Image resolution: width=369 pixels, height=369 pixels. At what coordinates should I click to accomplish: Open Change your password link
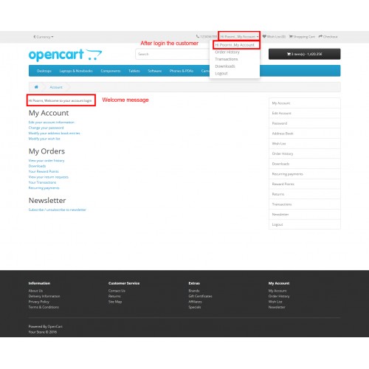point(46,128)
